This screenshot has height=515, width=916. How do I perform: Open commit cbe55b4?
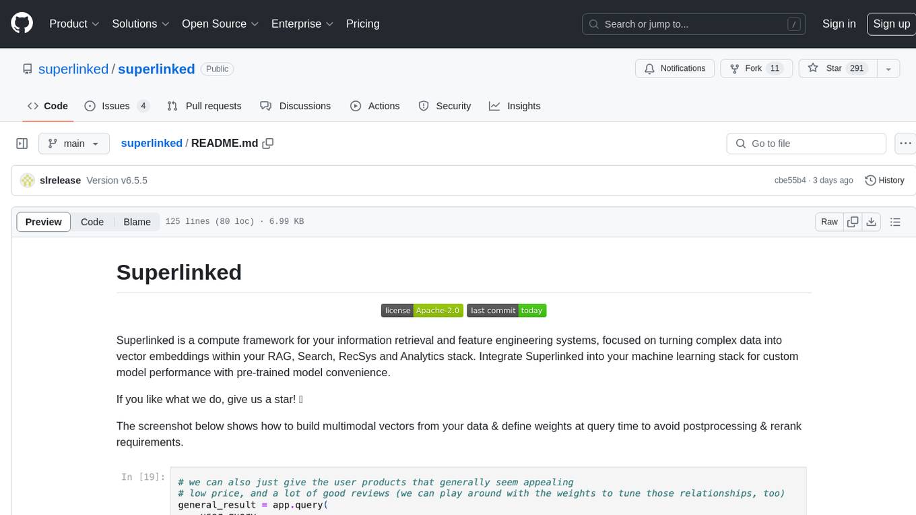790,181
